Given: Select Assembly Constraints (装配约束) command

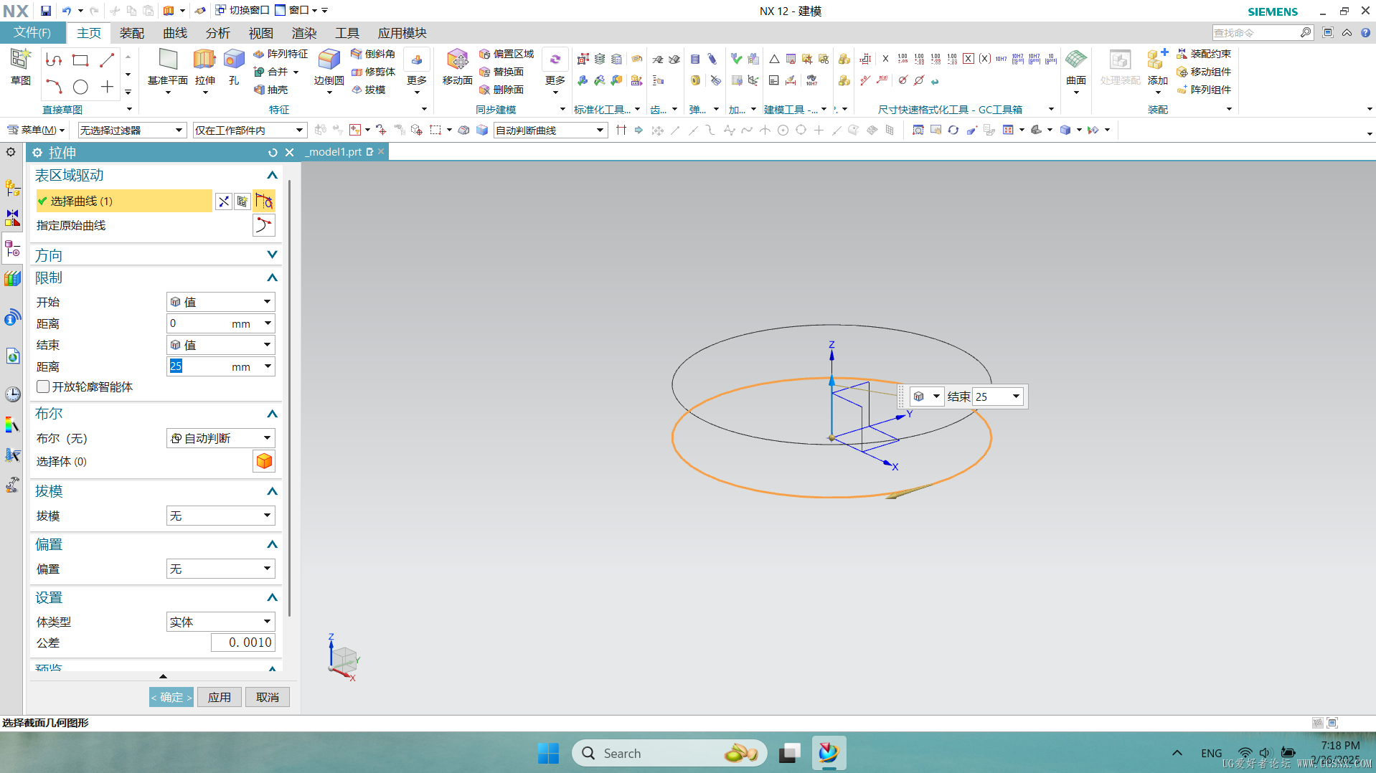Looking at the screenshot, I should [x=1204, y=54].
